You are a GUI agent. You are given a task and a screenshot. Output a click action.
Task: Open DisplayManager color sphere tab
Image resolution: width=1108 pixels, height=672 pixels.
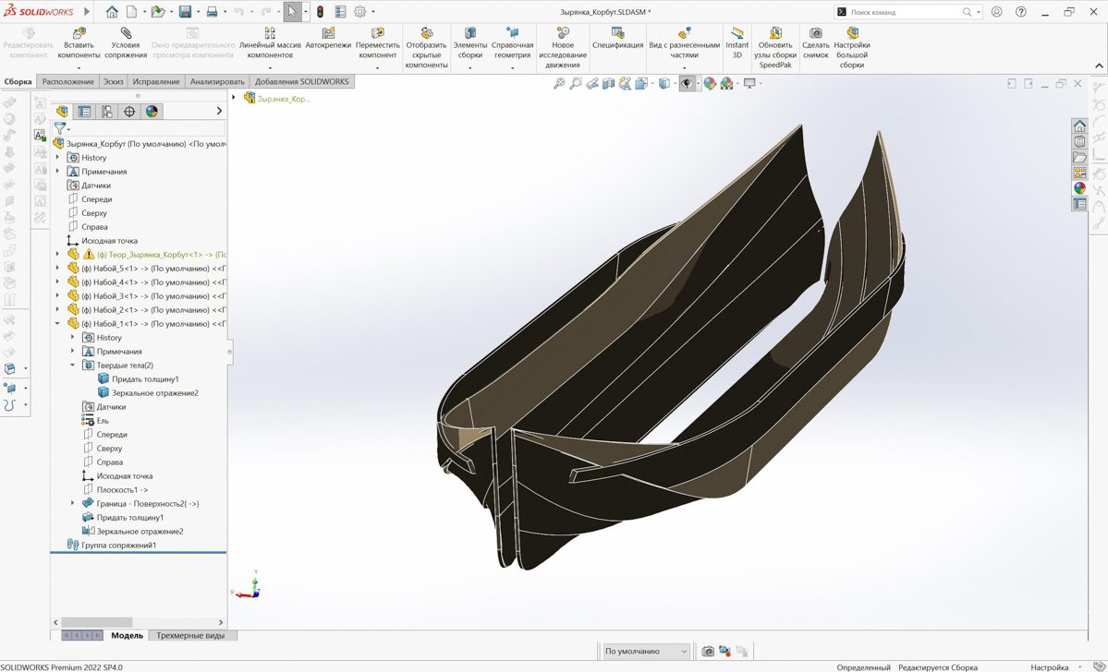[x=152, y=112]
